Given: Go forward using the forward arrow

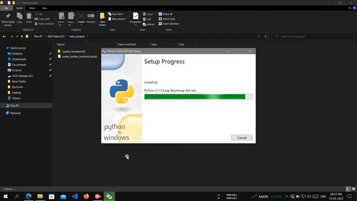Looking at the screenshot, I should (x=11, y=36).
